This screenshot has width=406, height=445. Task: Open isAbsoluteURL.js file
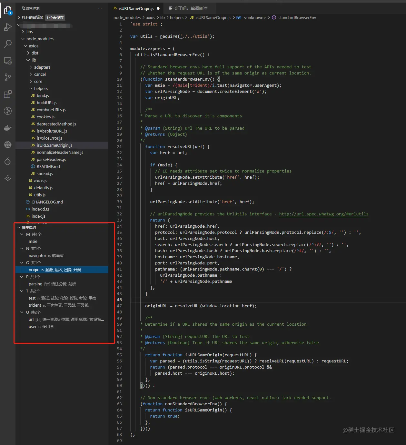(52, 131)
